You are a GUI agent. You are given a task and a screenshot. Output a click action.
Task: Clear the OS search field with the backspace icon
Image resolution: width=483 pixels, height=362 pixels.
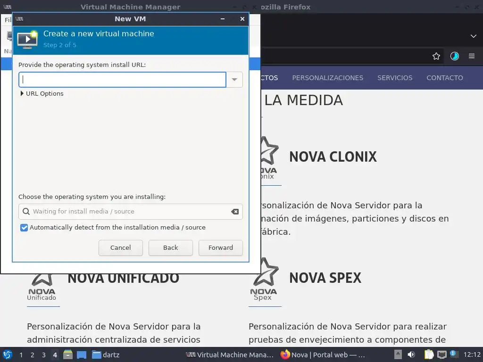click(x=235, y=212)
